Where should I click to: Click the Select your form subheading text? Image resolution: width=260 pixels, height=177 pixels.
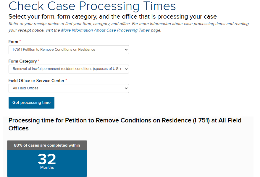point(113,17)
